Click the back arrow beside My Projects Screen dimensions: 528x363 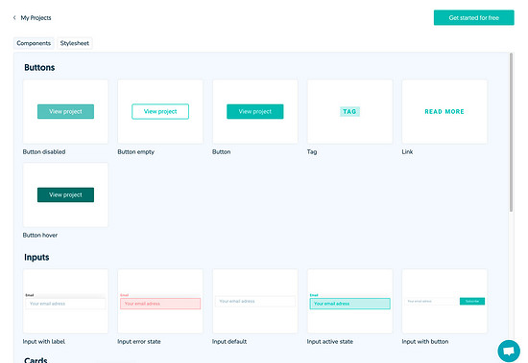(14, 18)
